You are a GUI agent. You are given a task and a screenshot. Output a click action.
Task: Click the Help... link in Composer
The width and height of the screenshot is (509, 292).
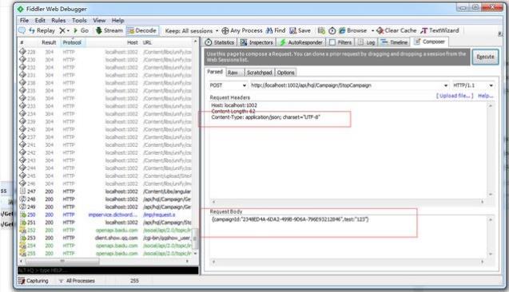pos(486,96)
